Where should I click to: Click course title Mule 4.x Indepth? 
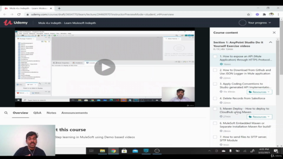click(x=67, y=23)
